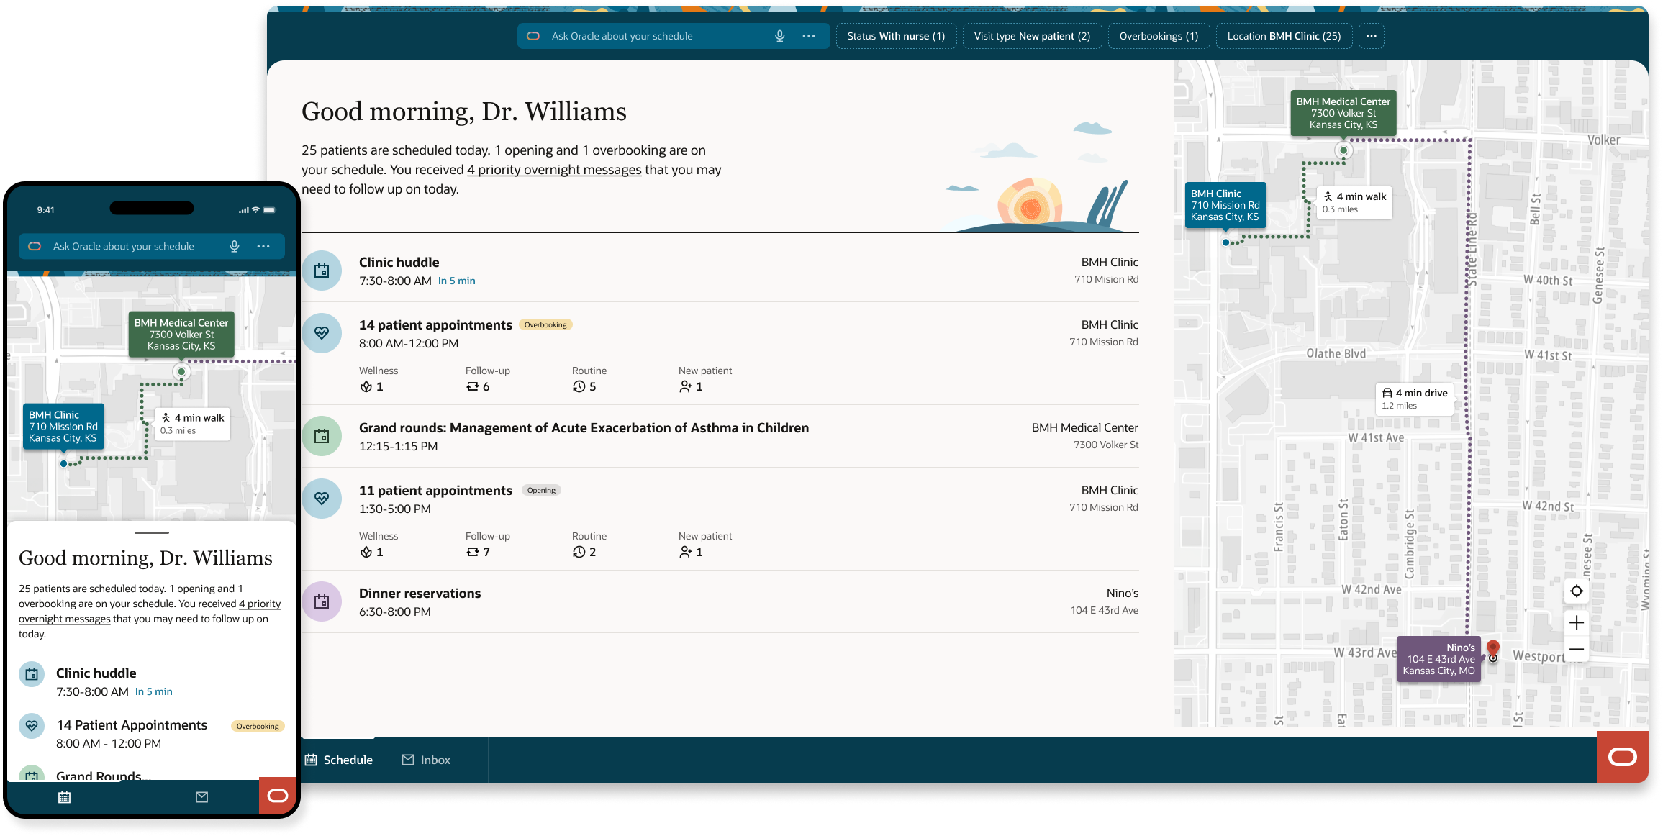The height and width of the screenshot is (836, 1663).
Task: Zoom out the map with the minus button
Action: pos(1576,649)
